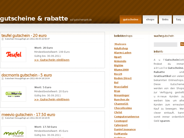Screen dimensions: 184x138
Task: Open the gutscheine tab
Action: click(x=131, y=19)
